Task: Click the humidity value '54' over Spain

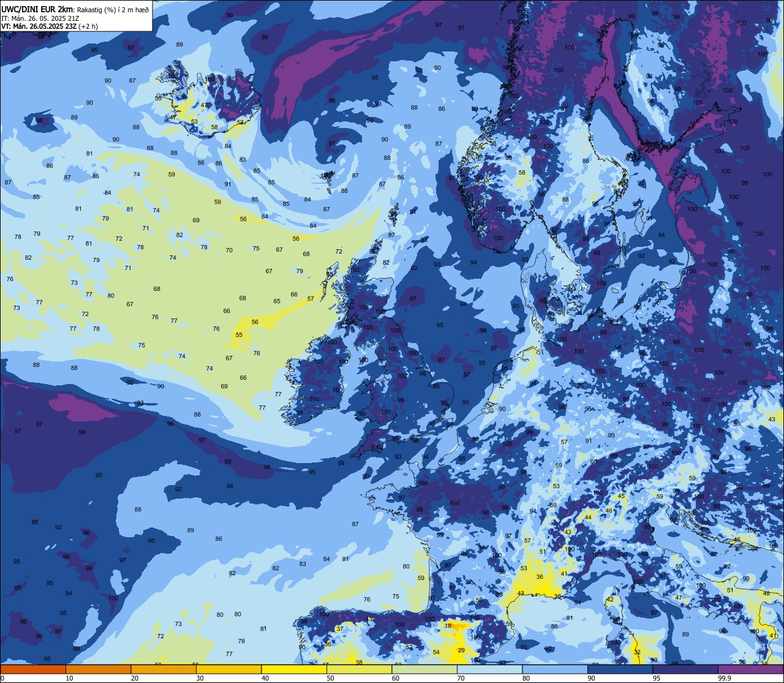Action: [x=436, y=652]
